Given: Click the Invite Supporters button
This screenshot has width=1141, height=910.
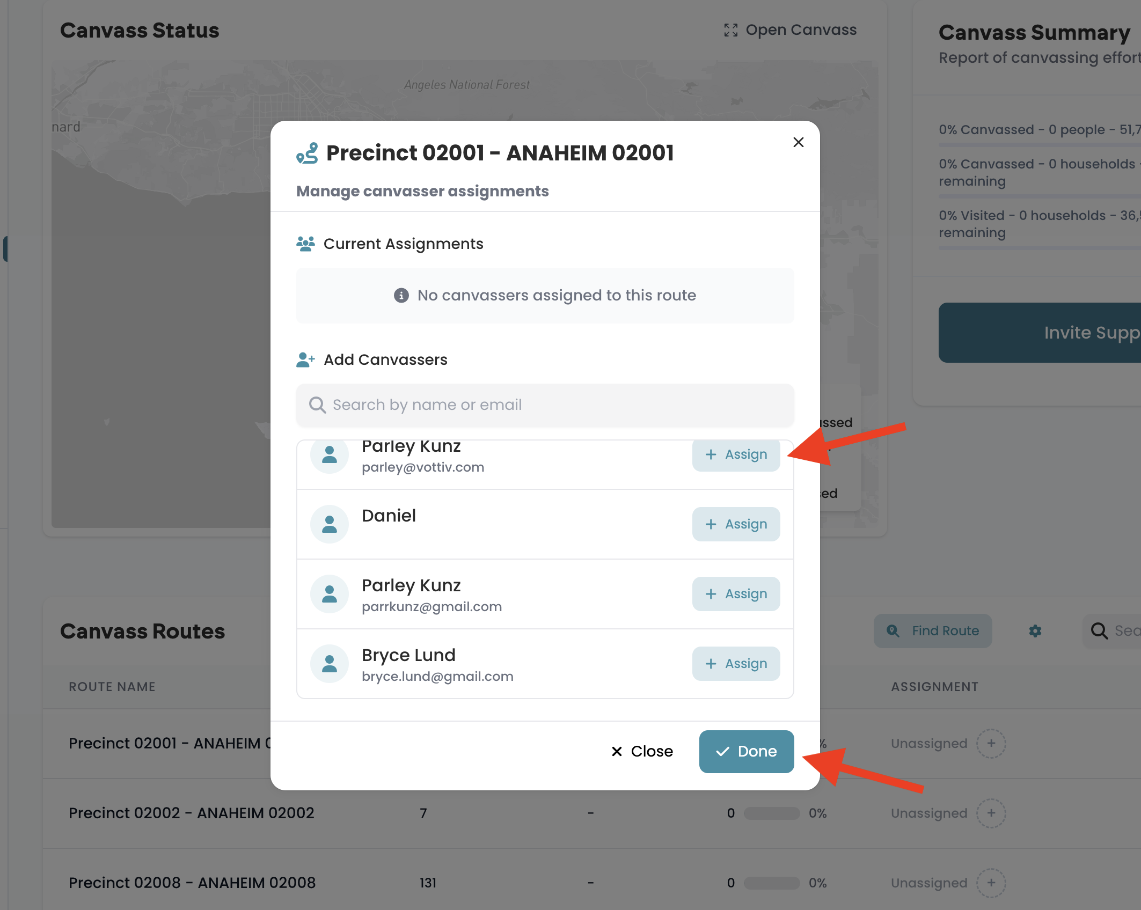Looking at the screenshot, I should point(1040,333).
